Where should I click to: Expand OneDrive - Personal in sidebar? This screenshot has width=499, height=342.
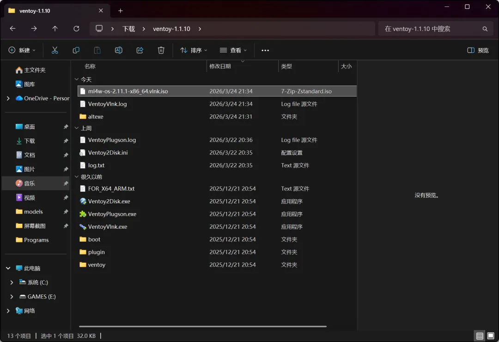[x=8, y=98]
